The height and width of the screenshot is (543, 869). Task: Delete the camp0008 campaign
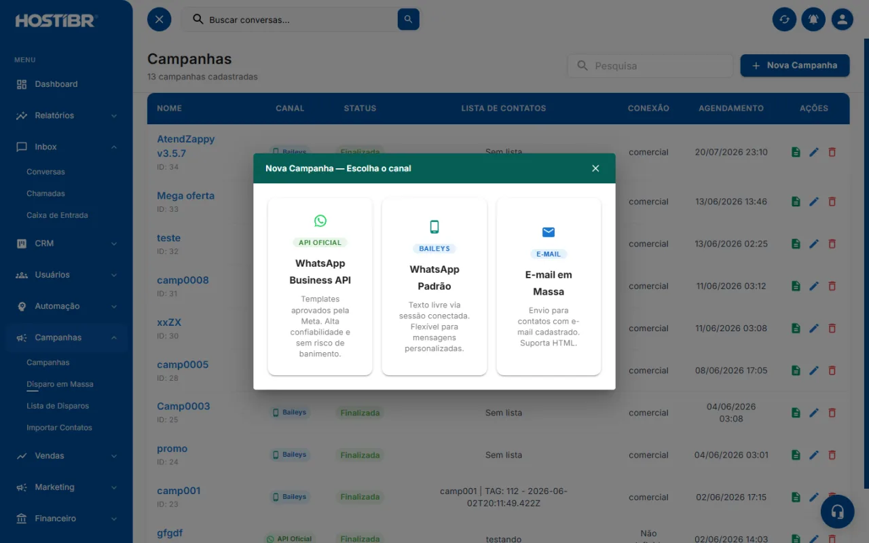tap(832, 286)
